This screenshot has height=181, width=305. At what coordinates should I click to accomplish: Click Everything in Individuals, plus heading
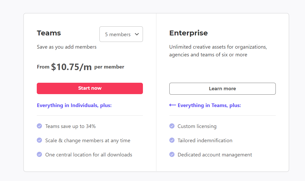coord(74,105)
